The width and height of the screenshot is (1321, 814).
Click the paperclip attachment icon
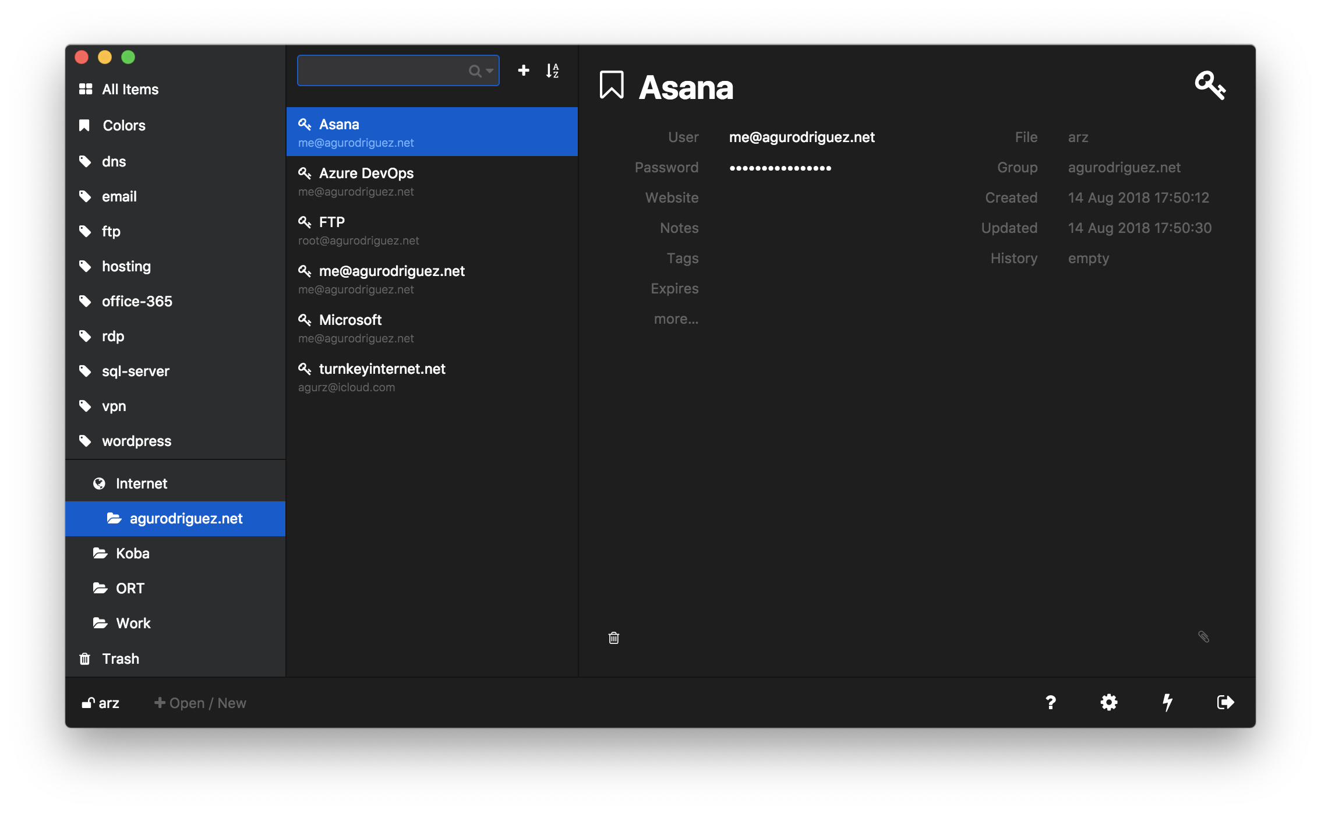click(1203, 636)
